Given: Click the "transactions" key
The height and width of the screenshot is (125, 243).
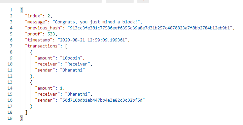Looking at the screenshot, I should click(42, 46).
